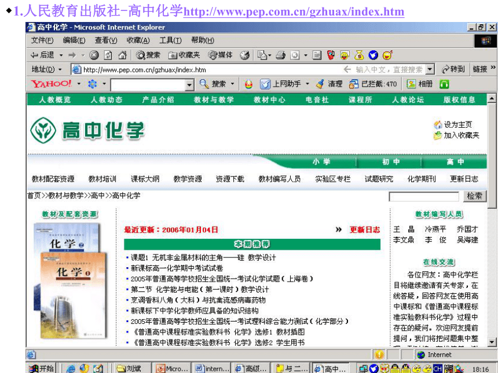Click the Print icon in toolbar
This screenshot has width=498, height=373.
pos(280,55)
